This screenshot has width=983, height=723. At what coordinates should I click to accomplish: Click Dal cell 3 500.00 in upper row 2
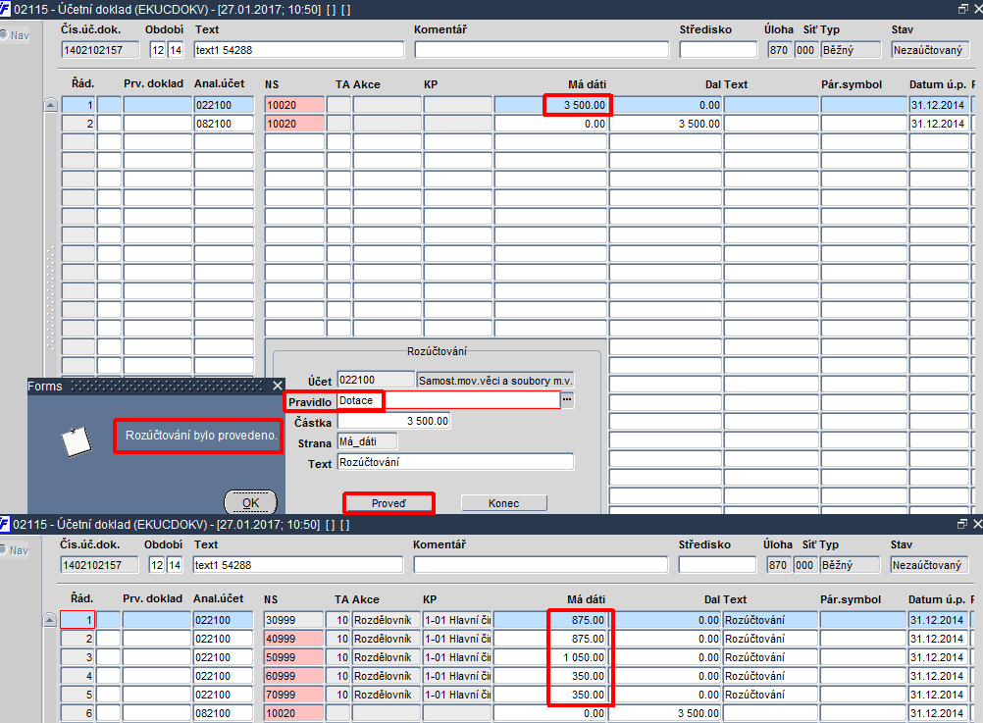tap(666, 124)
